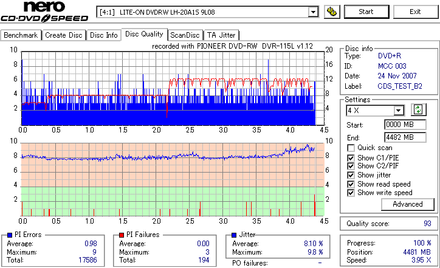Click the Progress value 100 %
Viewport: 440px width, 268px height.
pyautogui.click(x=422, y=243)
